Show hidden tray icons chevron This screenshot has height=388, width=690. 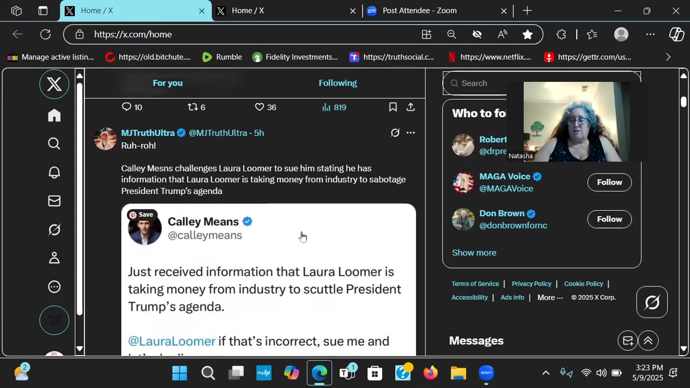coord(546,373)
